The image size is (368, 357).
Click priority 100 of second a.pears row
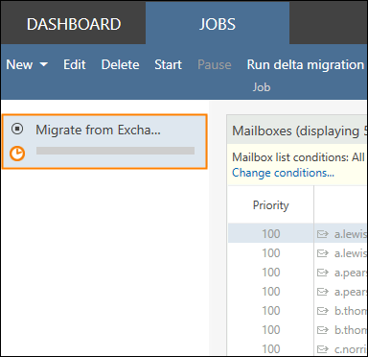coord(271,292)
